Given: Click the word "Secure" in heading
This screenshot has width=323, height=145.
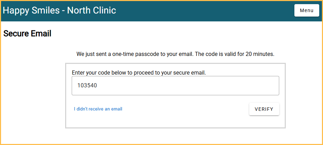Looking at the screenshot, I should coord(16,34).
